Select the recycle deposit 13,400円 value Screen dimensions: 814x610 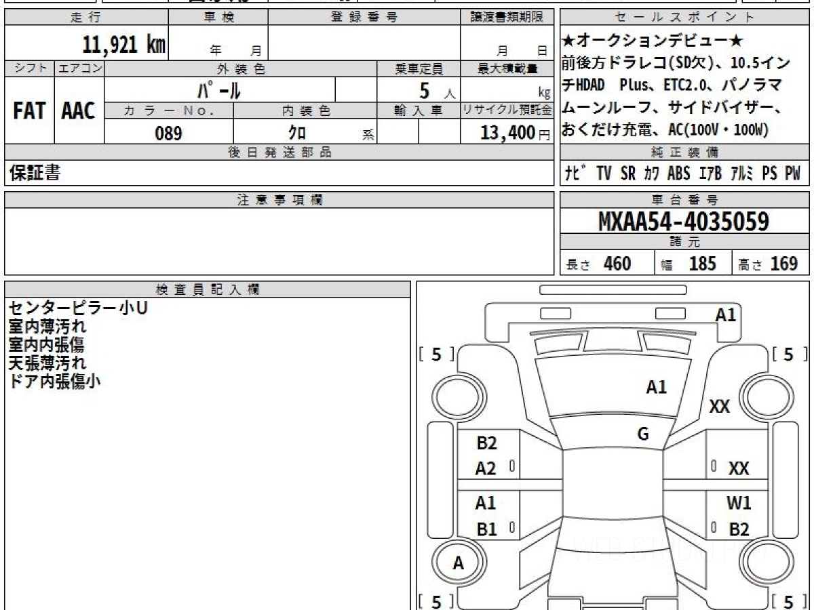tap(515, 133)
